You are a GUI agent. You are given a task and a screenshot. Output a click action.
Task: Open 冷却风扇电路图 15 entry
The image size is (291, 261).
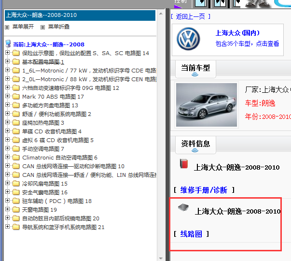pyautogui.click(x=45, y=184)
